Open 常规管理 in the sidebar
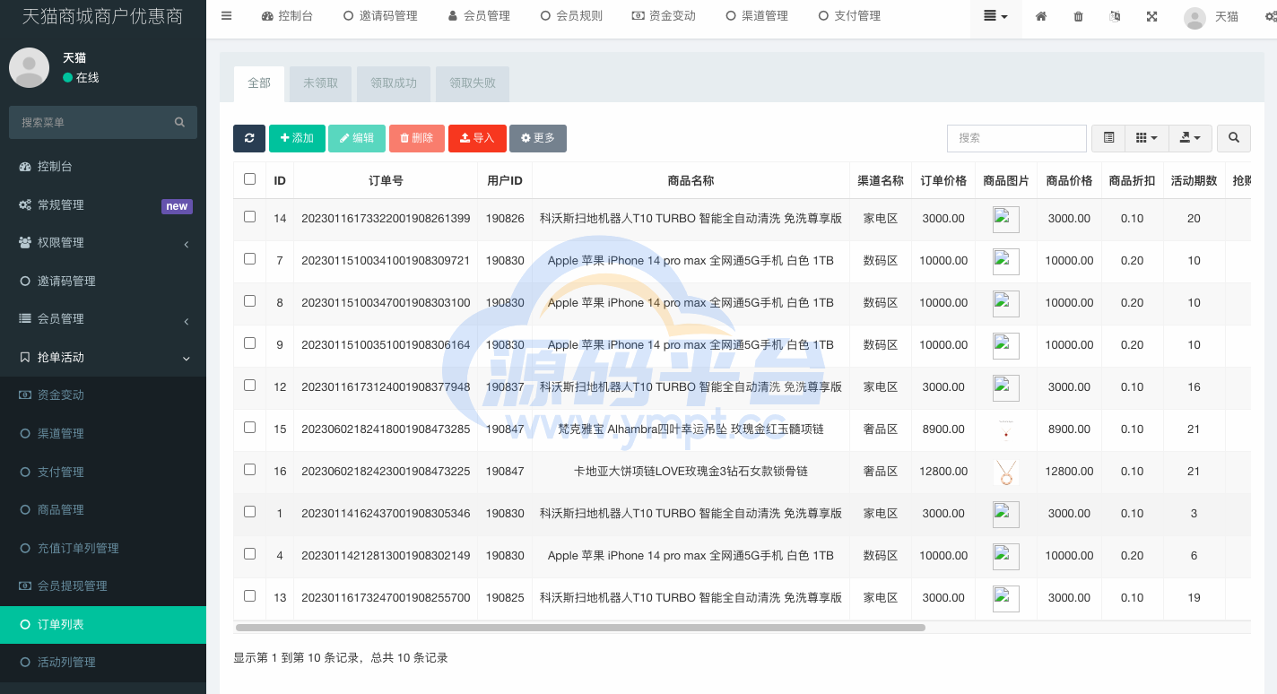The image size is (1277, 694). (x=103, y=205)
